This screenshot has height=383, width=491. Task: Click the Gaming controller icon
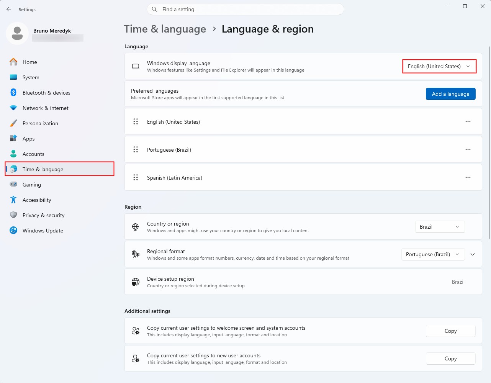point(13,185)
